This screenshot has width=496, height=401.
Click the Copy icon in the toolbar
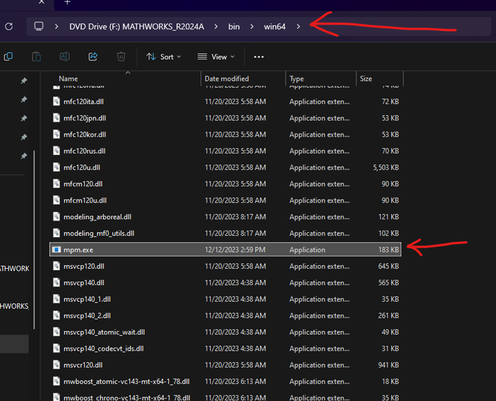(8, 56)
